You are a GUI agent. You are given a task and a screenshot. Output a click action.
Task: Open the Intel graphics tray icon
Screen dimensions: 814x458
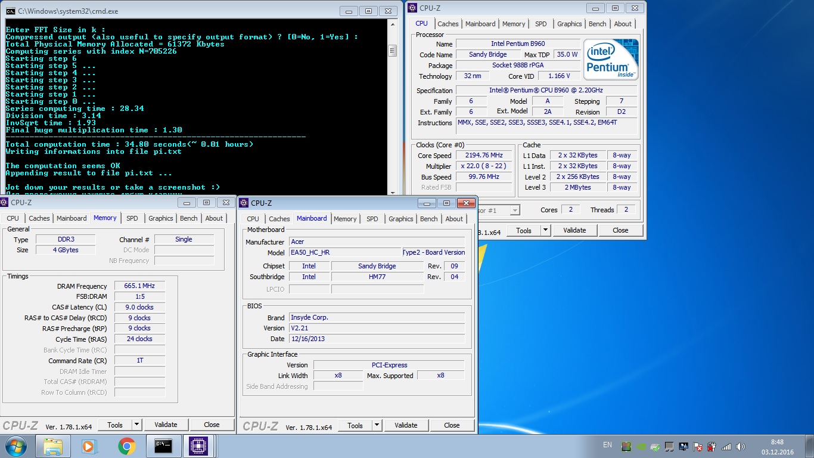[683, 446]
